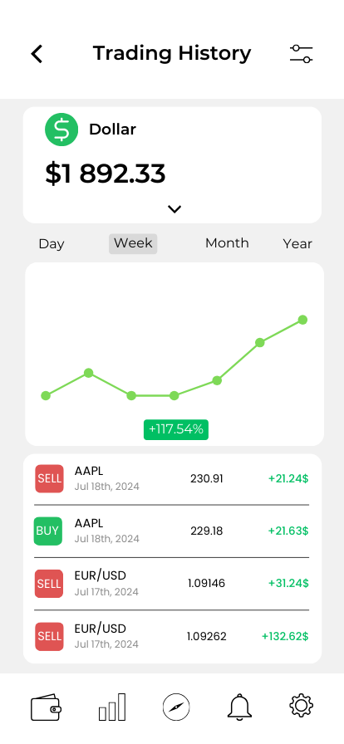This screenshot has height=744, width=344.
Task: Select the highest last point on chart
Action: 302,320
